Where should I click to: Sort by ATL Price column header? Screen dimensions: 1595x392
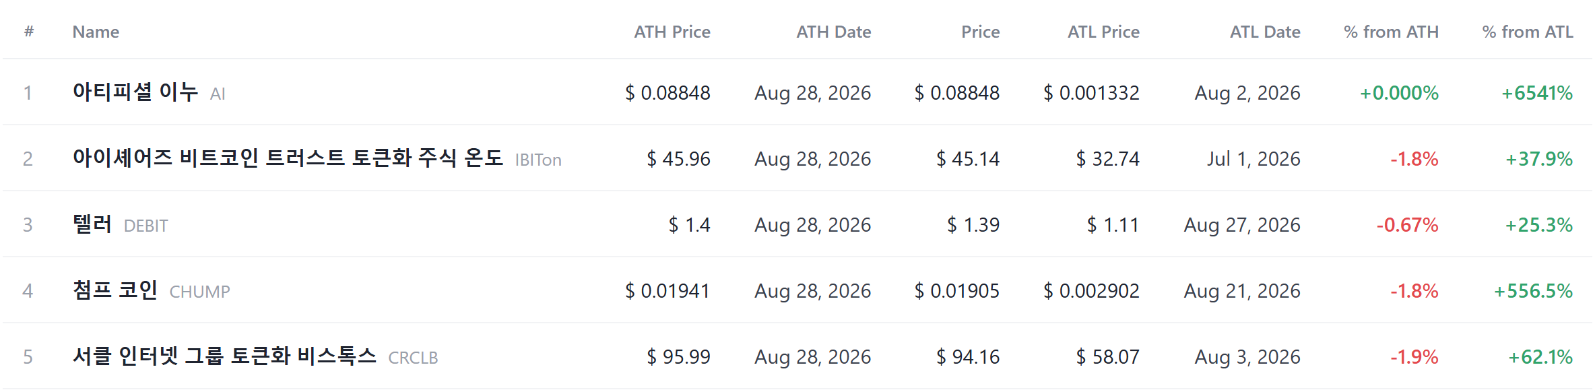point(1103,32)
